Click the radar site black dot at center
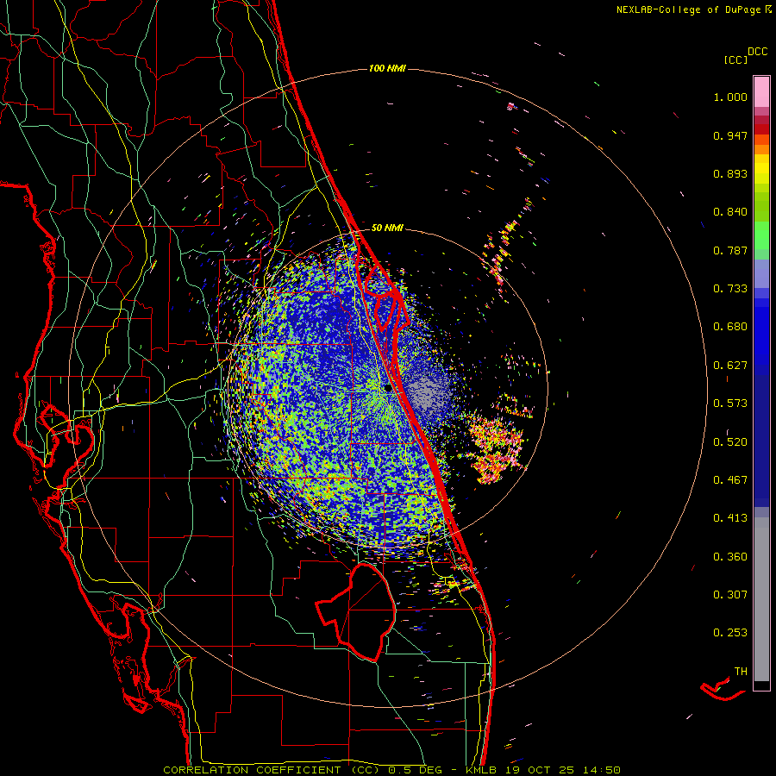 (x=387, y=389)
